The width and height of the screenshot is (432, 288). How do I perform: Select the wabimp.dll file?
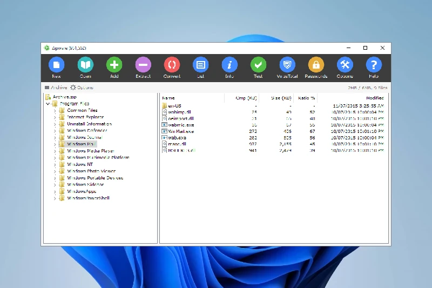(180, 112)
